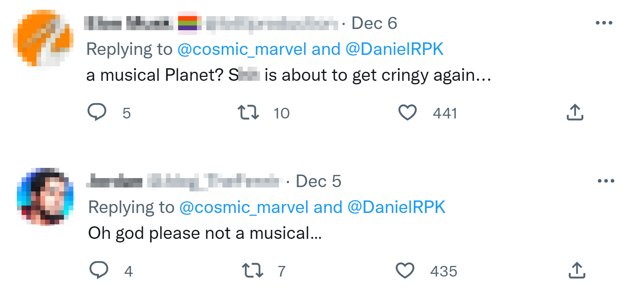Open the Dec 6 timestamp link

point(374,24)
